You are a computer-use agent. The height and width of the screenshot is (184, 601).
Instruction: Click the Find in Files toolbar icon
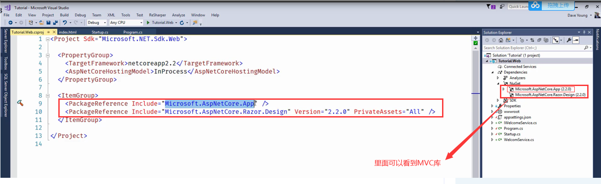click(x=195, y=23)
